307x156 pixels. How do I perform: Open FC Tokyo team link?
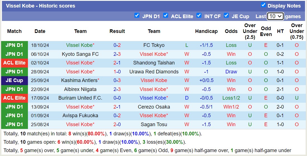coord(154,45)
